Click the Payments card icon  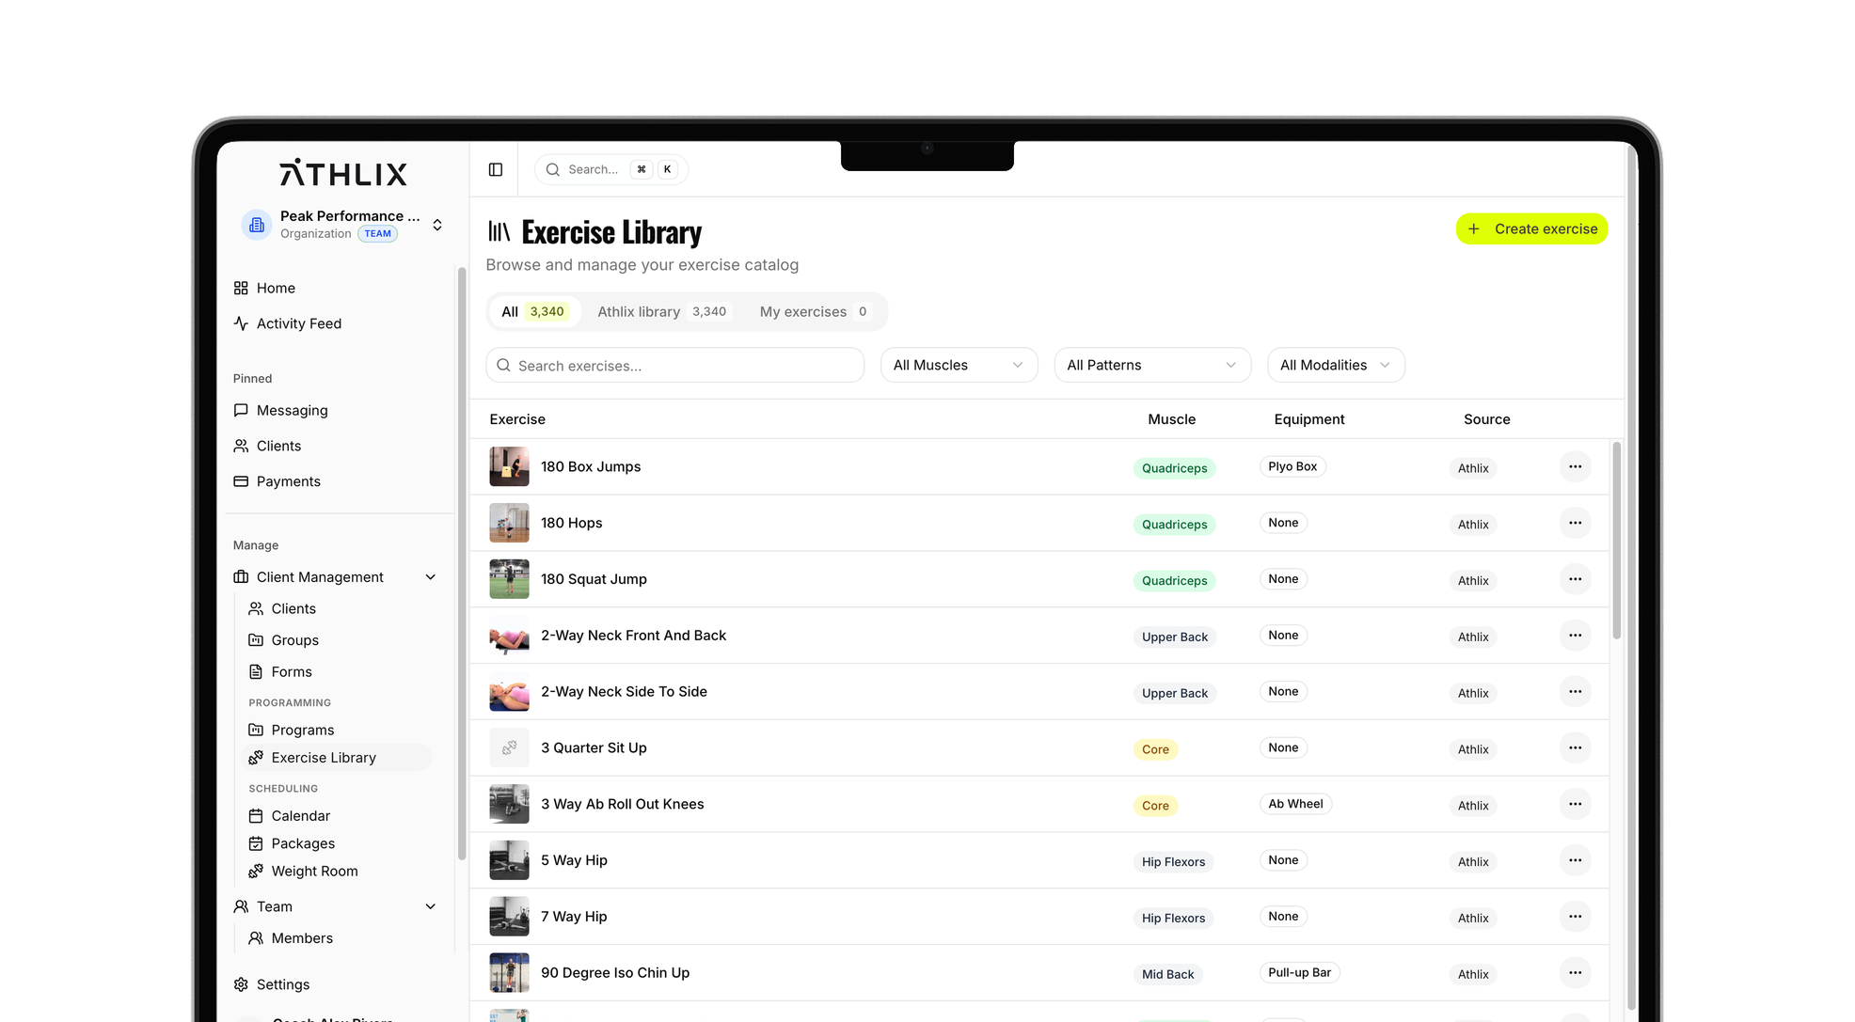(241, 481)
